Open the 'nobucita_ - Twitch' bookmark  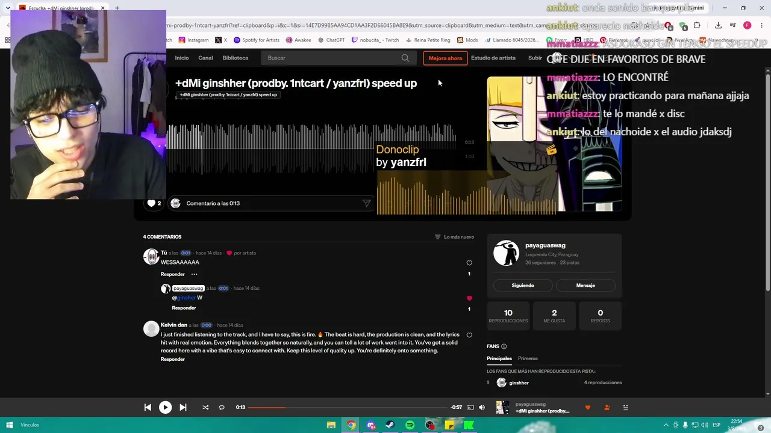375,40
